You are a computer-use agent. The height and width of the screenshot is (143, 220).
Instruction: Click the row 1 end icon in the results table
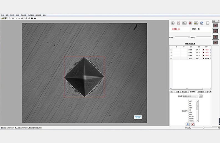click(x=211, y=50)
